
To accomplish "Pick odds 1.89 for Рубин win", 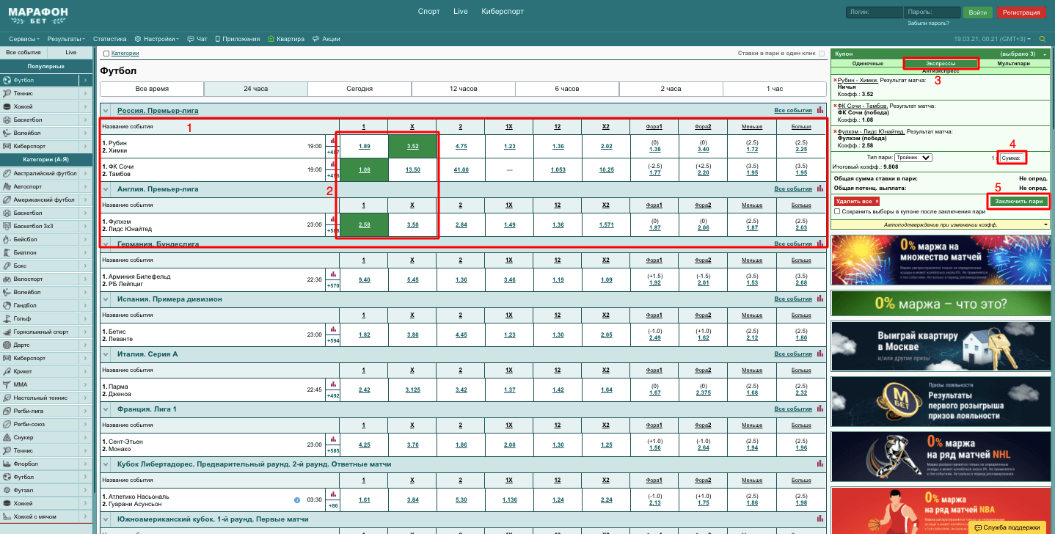I will tap(364, 146).
